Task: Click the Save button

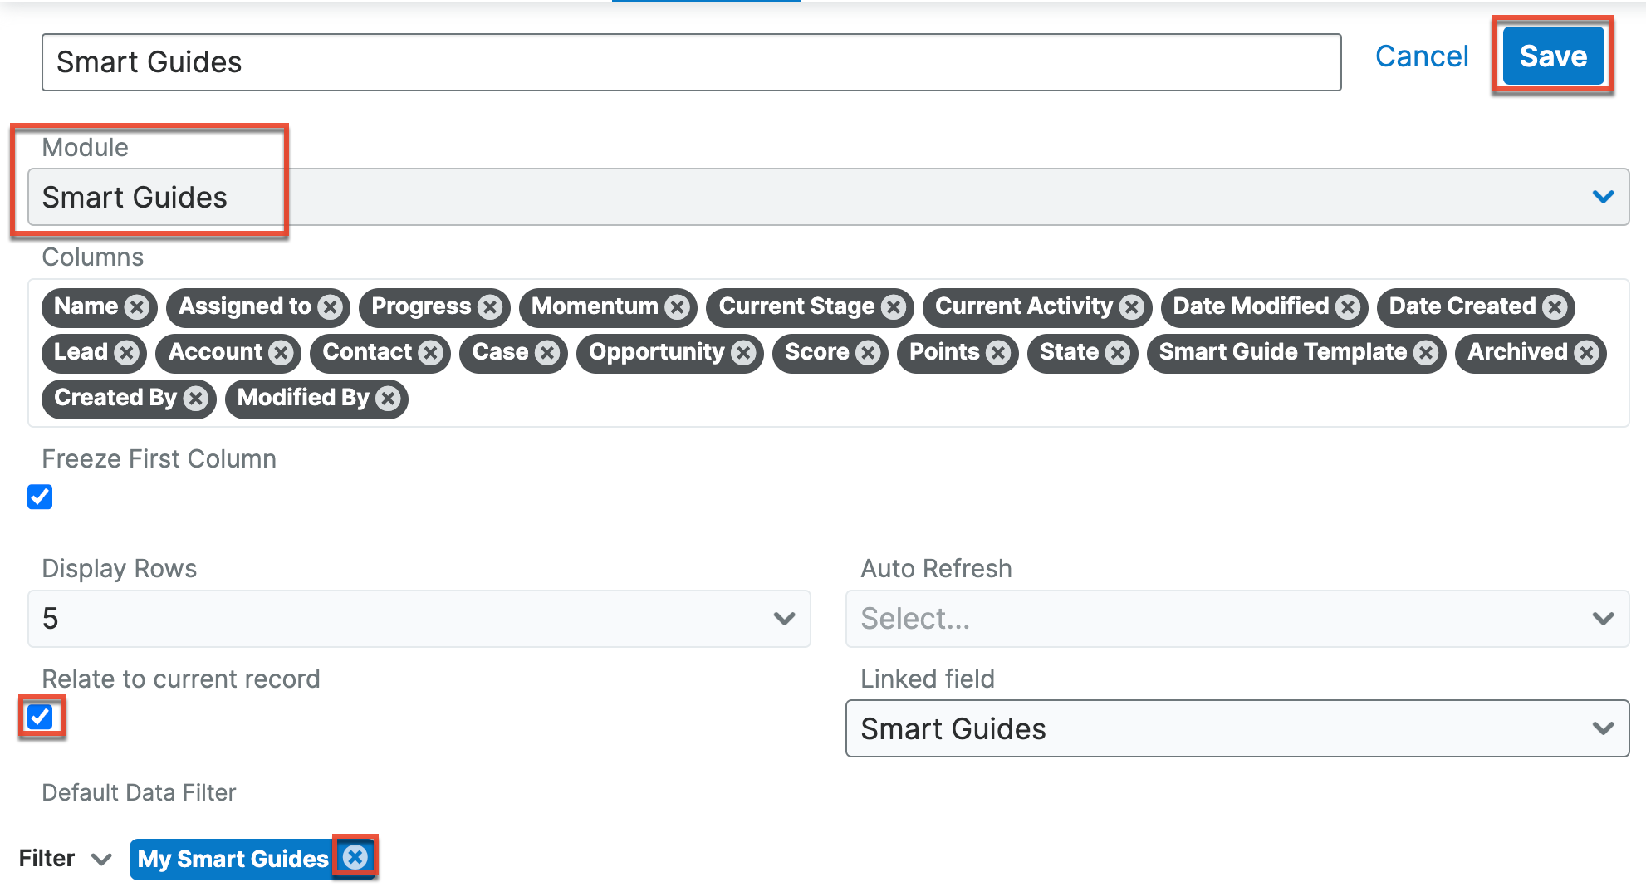Action: [x=1552, y=56]
